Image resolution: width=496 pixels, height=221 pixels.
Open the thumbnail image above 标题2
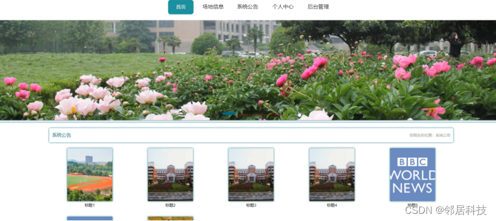[171, 174]
